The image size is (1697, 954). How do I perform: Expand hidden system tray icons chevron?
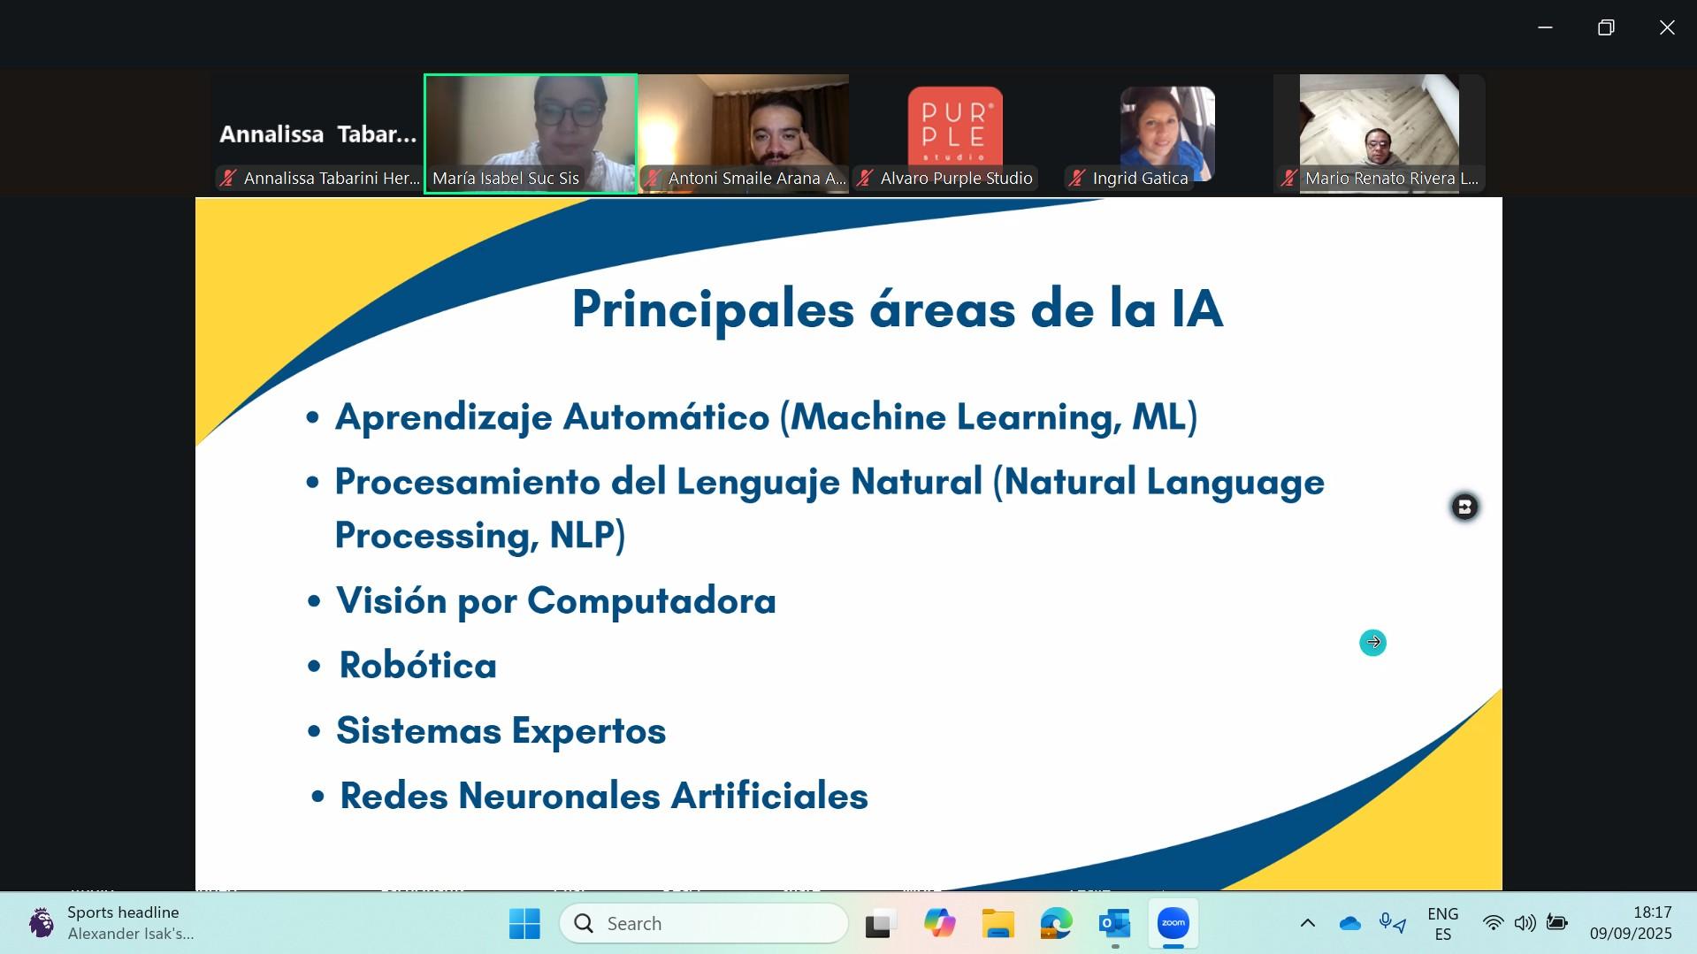coord(1307,924)
